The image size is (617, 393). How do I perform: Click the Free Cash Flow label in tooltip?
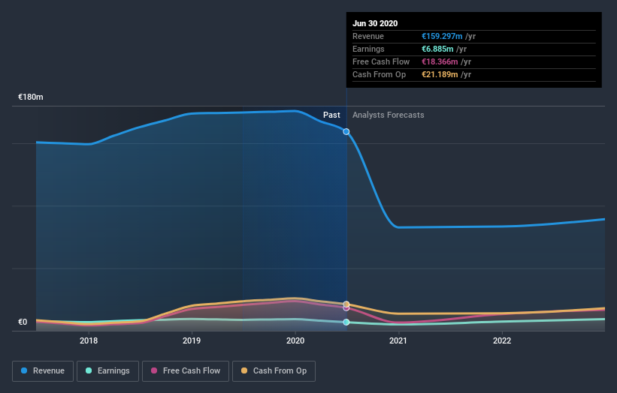click(381, 61)
